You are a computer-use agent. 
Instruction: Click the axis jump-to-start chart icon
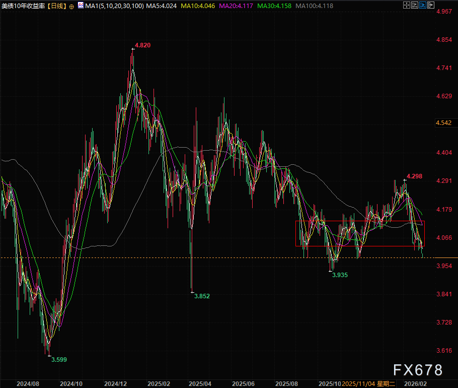(x=415, y=5)
